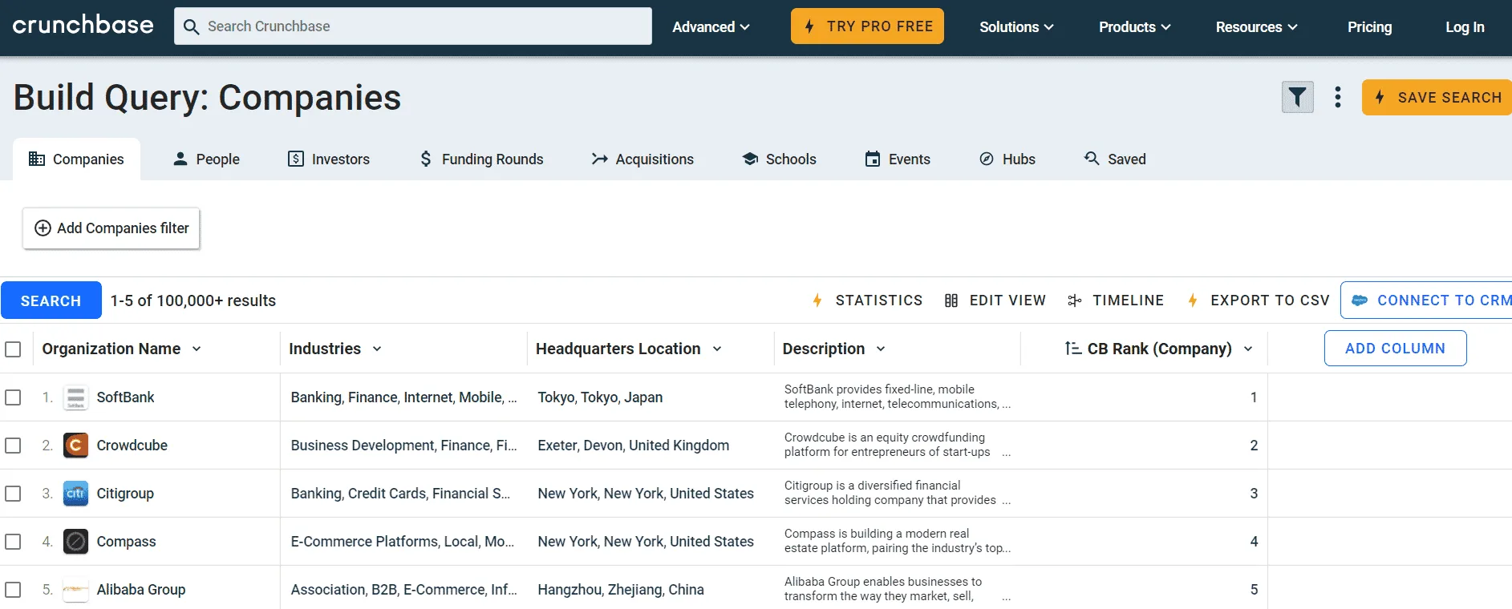
Task: Select the Alibaba Group row checkbox
Action: [13, 590]
